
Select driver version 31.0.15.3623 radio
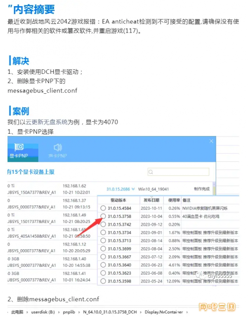pos(103,273)
